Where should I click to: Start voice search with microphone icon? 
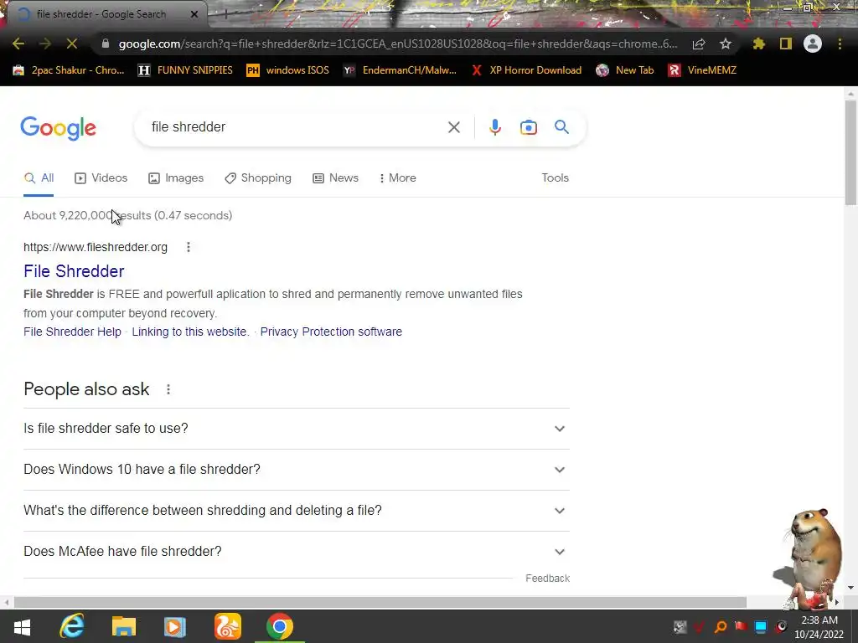tap(494, 127)
